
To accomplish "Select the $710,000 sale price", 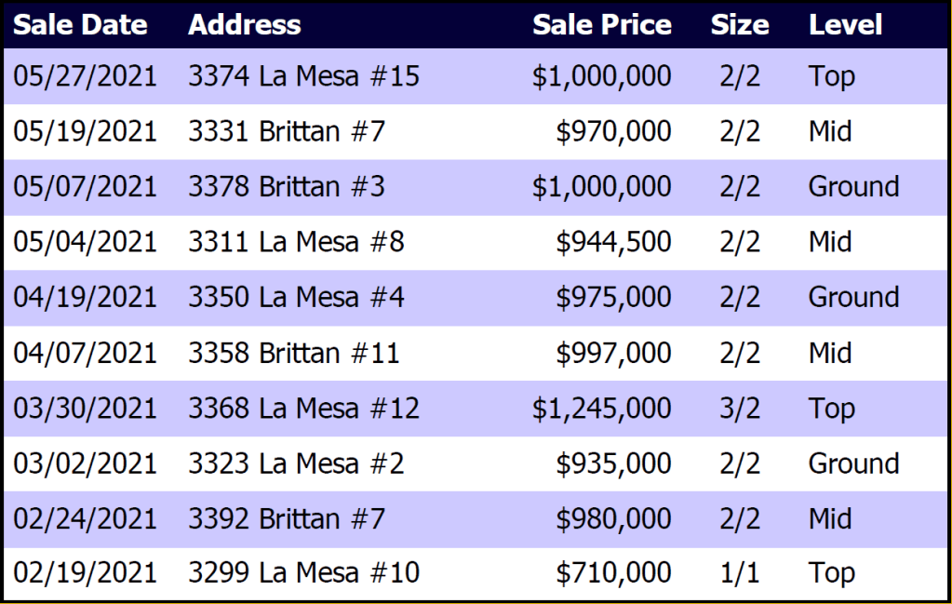I will [x=613, y=573].
